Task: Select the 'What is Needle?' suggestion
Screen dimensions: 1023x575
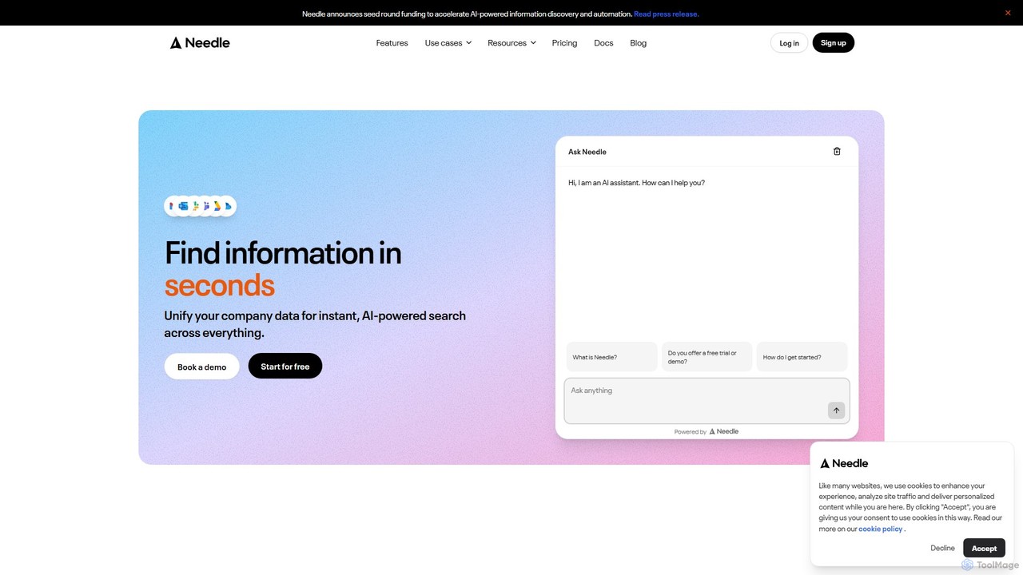Action: pos(611,357)
